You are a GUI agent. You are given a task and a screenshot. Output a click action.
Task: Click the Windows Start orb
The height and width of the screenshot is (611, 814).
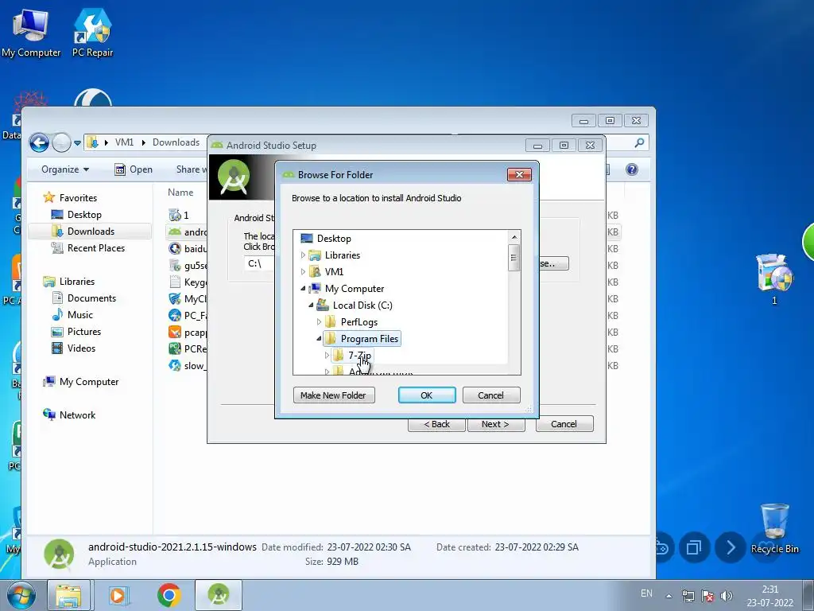[x=21, y=595]
